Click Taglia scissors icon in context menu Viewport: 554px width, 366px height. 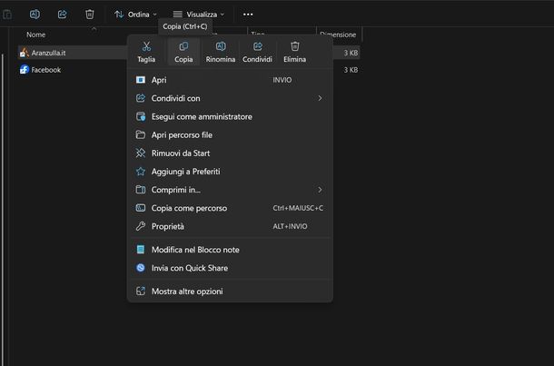coord(146,46)
